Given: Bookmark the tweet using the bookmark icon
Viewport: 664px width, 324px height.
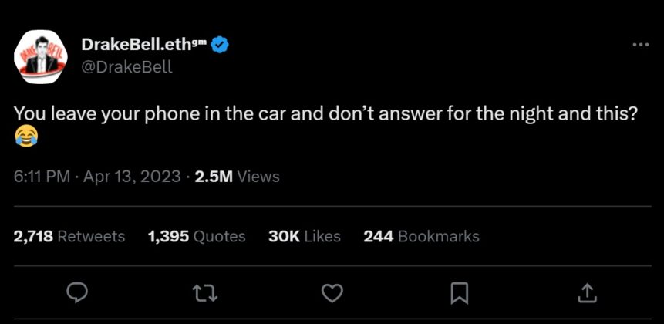Looking at the screenshot, I should pos(459,292).
